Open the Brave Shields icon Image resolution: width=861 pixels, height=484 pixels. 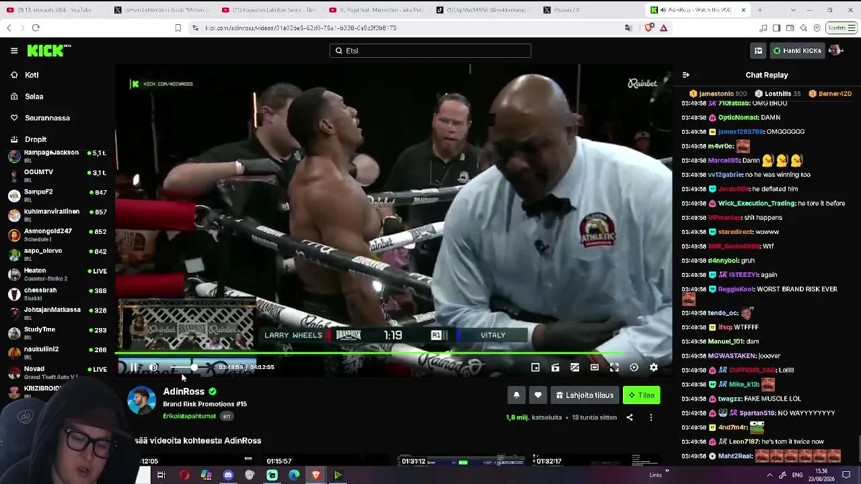point(649,28)
